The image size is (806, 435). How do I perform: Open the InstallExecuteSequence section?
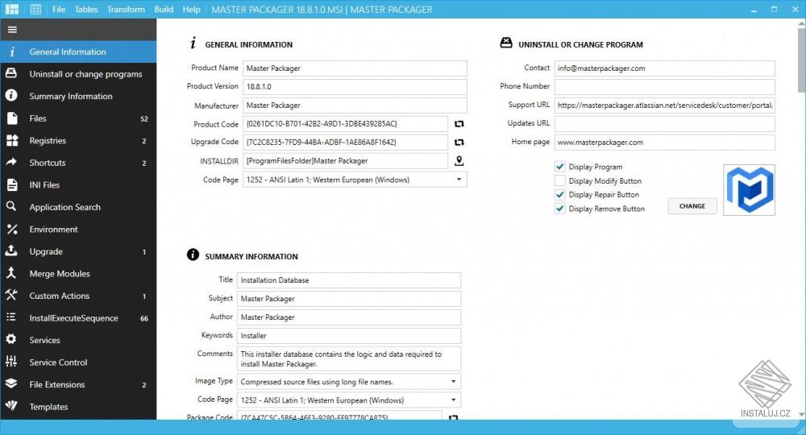pos(78,317)
